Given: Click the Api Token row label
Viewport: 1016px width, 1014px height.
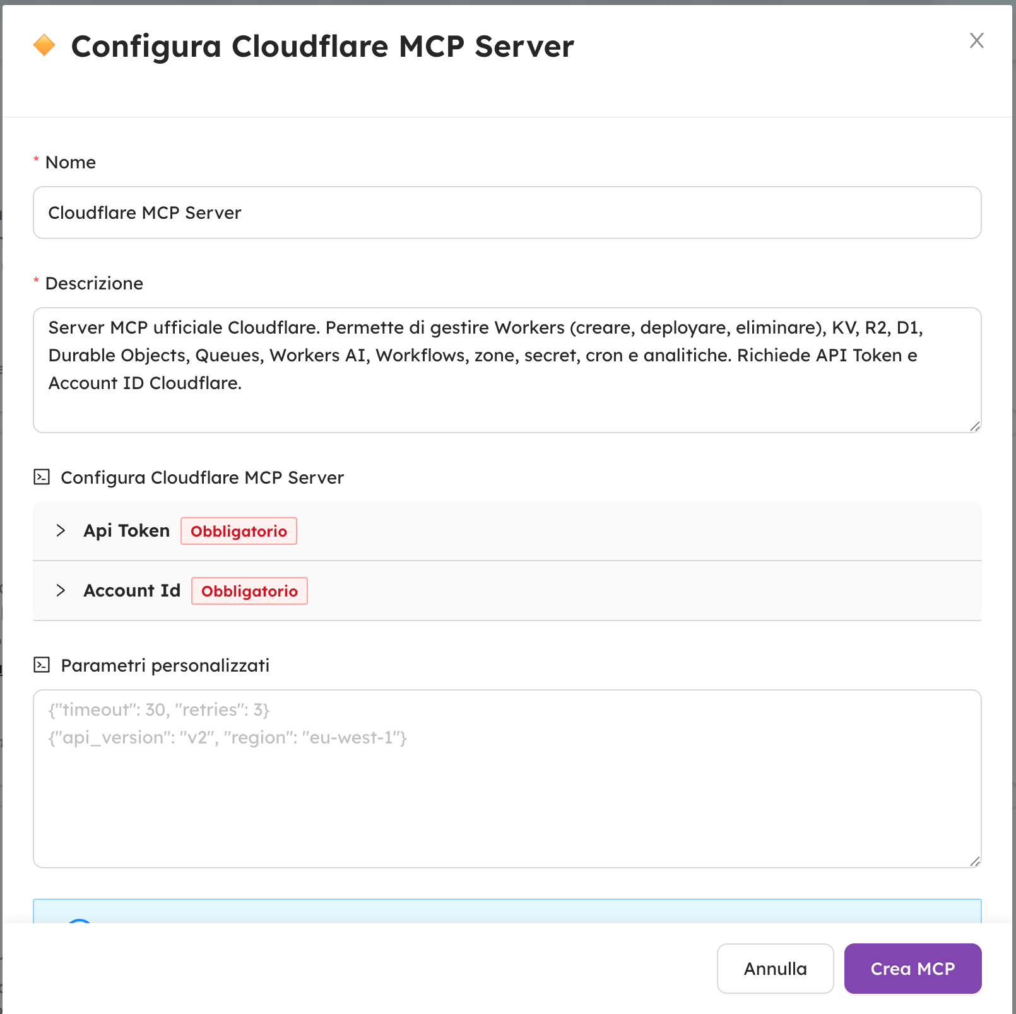Looking at the screenshot, I should coord(127,531).
